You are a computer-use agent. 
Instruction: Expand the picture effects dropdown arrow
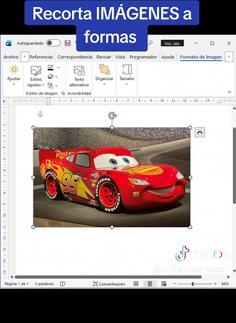tap(57, 77)
